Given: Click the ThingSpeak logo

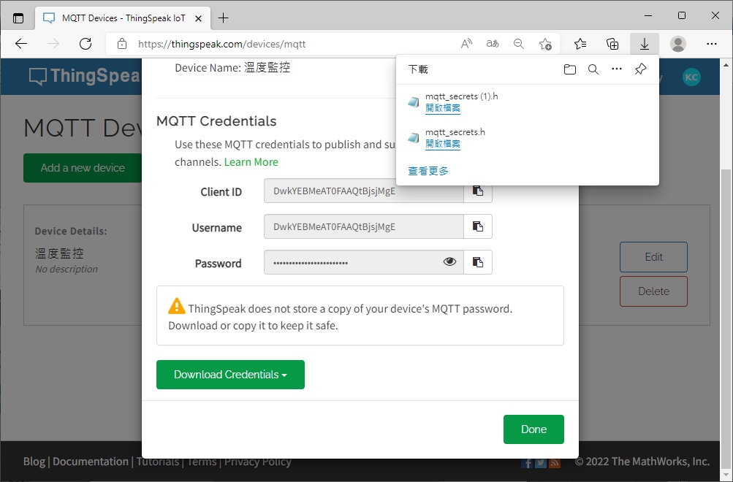Looking at the screenshot, I should point(85,76).
